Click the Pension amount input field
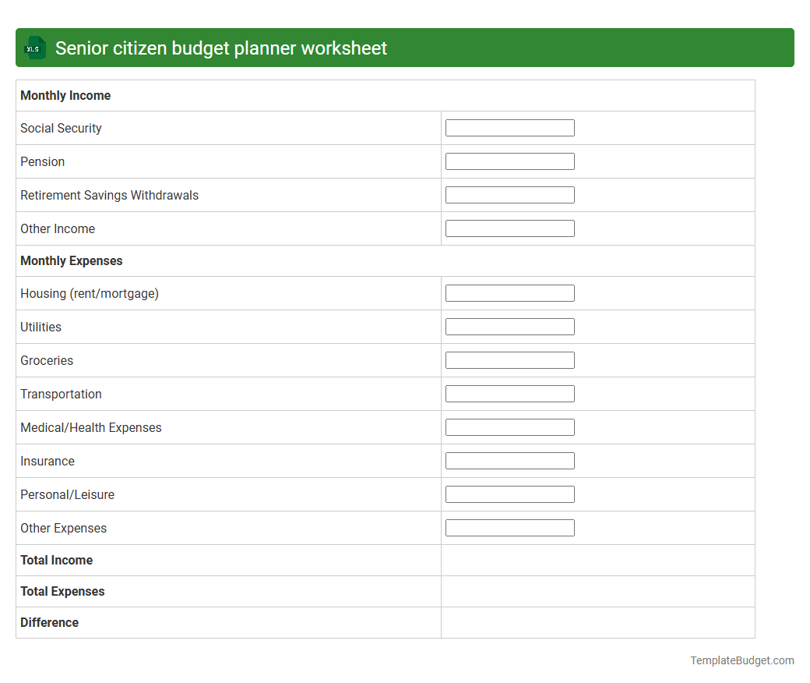Screen dimensions: 810x683 coord(509,161)
